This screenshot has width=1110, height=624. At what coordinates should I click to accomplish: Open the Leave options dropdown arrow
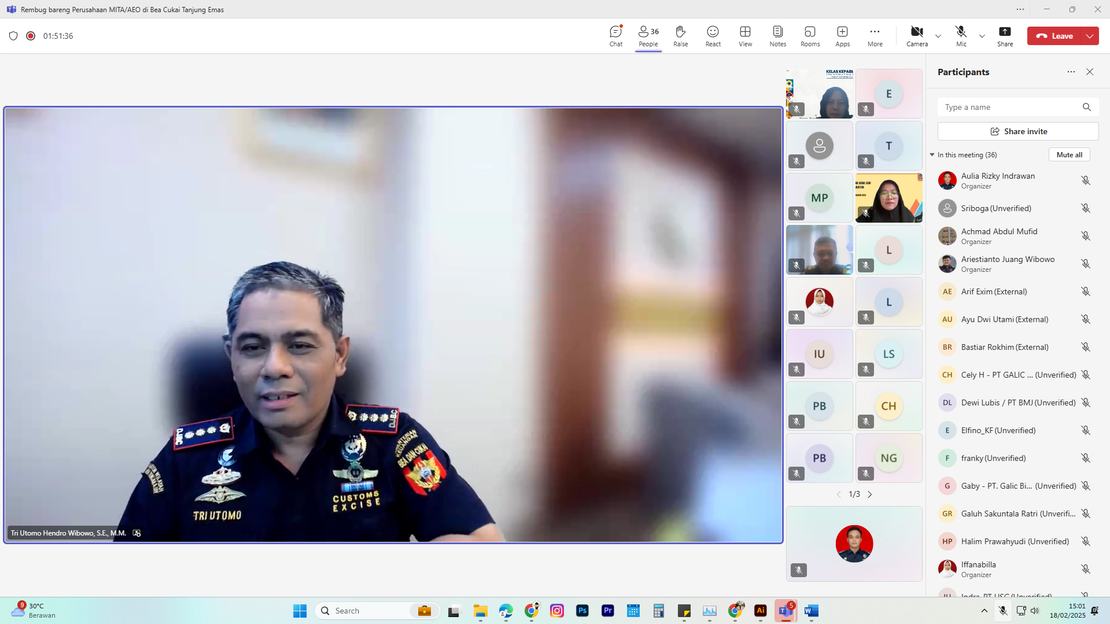(1090, 36)
